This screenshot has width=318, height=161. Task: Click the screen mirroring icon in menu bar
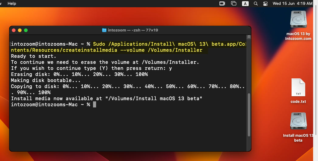click(222, 3)
